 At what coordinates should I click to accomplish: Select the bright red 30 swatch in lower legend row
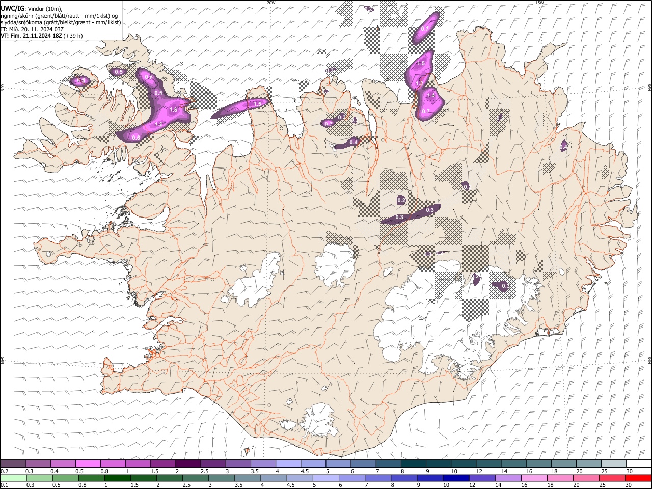click(x=638, y=478)
